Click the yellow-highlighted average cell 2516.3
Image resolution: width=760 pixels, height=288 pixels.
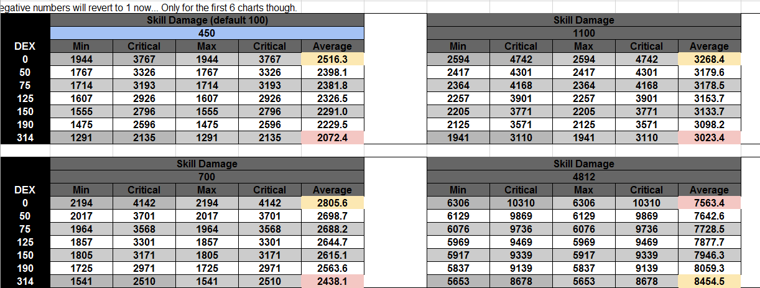[x=332, y=59]
